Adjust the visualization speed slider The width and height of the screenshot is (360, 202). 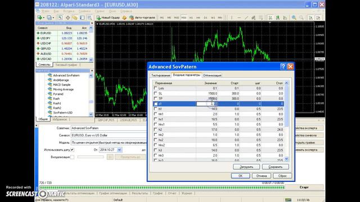tap(91, 157)
